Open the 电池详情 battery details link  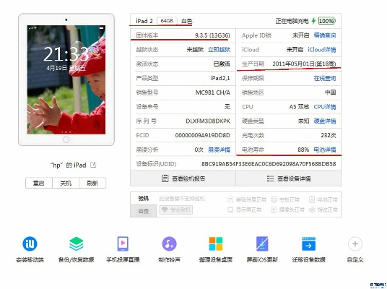(x=325, y=150)
